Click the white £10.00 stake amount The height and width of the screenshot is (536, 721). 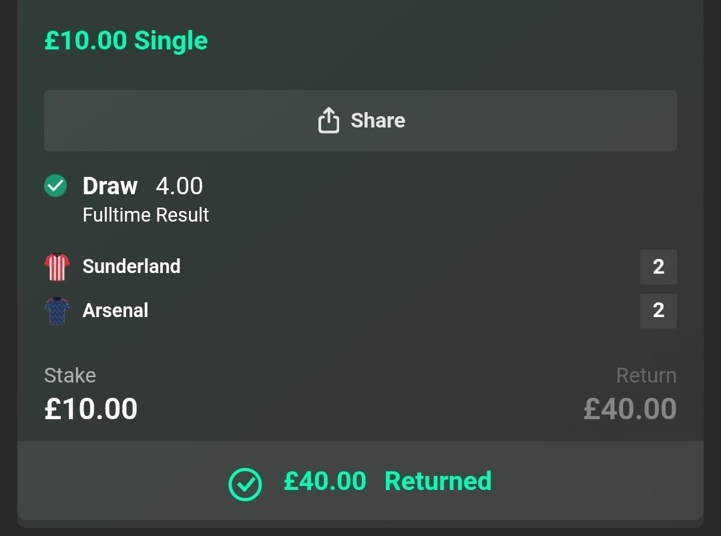[91, 409]
